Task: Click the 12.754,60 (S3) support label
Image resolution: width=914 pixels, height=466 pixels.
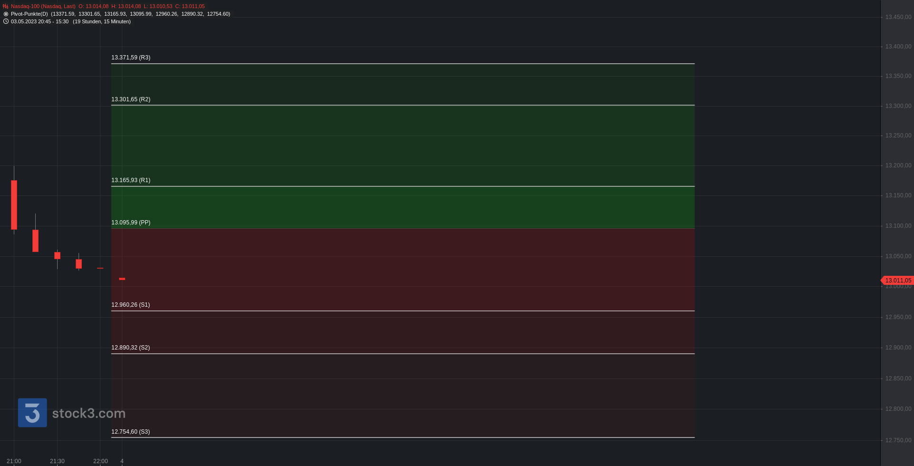Action: click(x=130, y=432)
